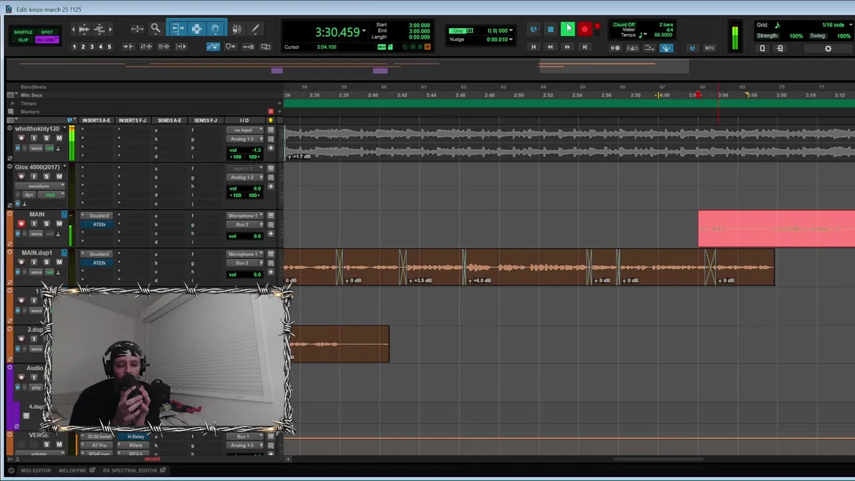
Task: Select the Zoomer (magnifier) tool
Action: pos(155,29)
